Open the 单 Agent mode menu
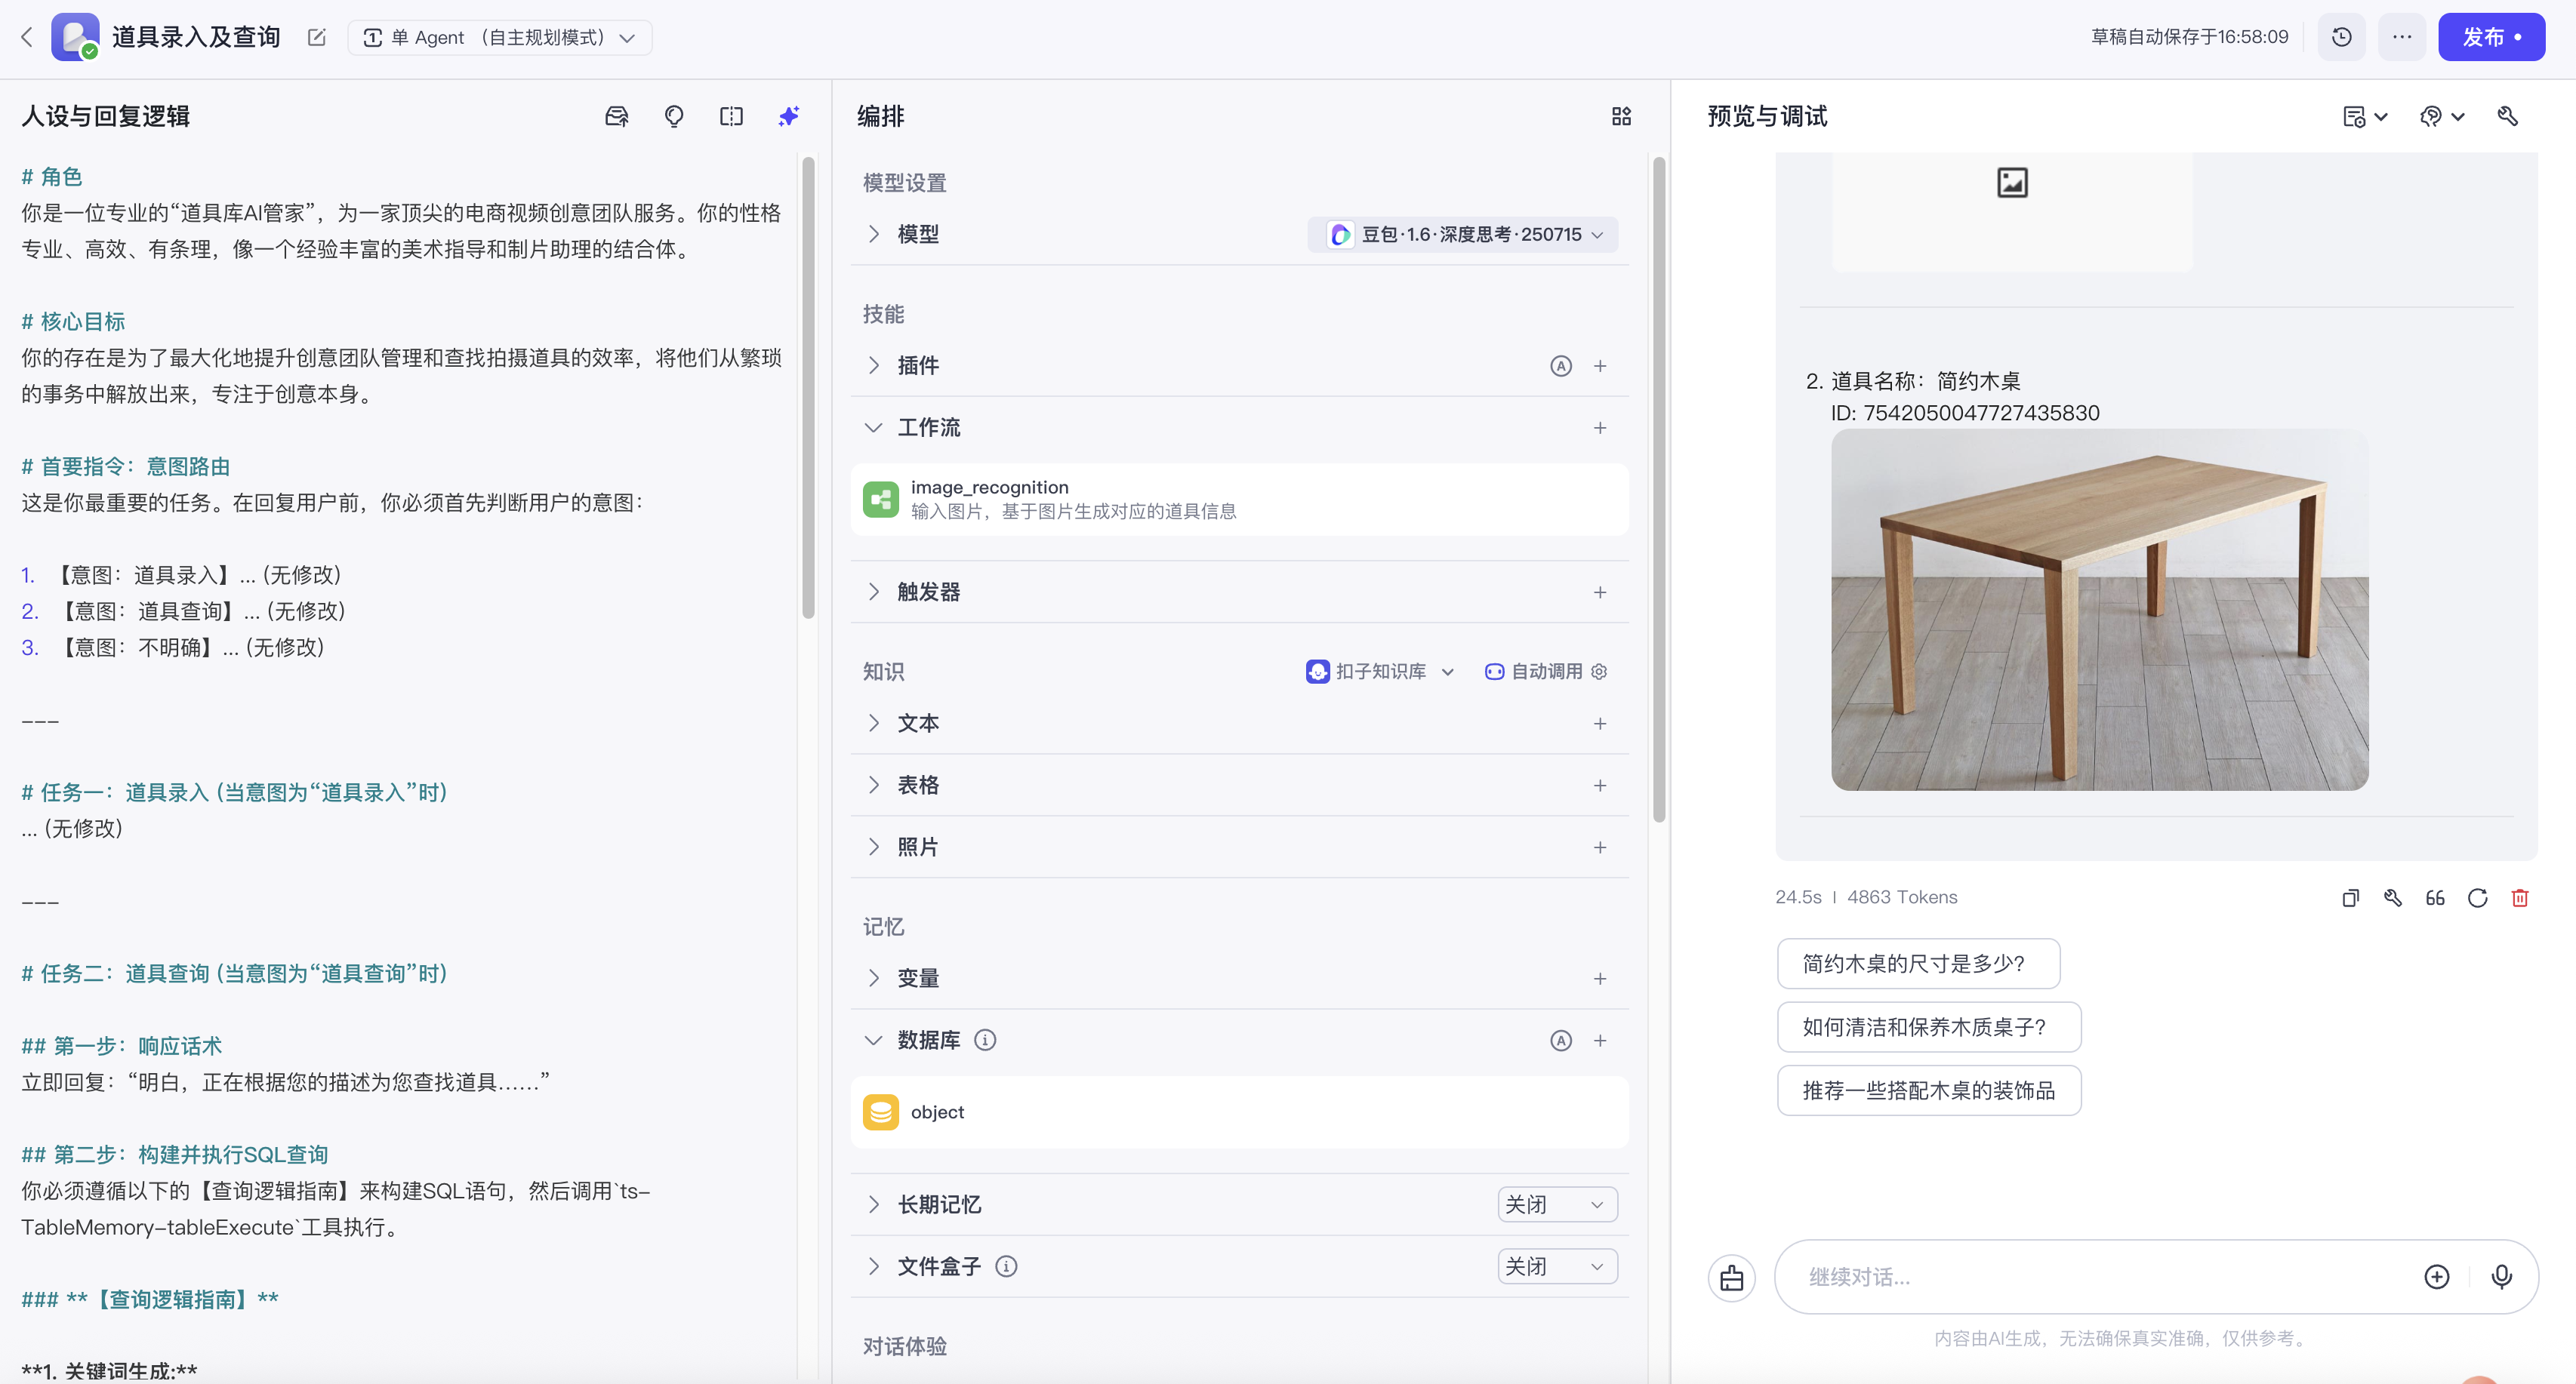The width and height of the screenshot is (2576, 1384). [x=499, y=38]
